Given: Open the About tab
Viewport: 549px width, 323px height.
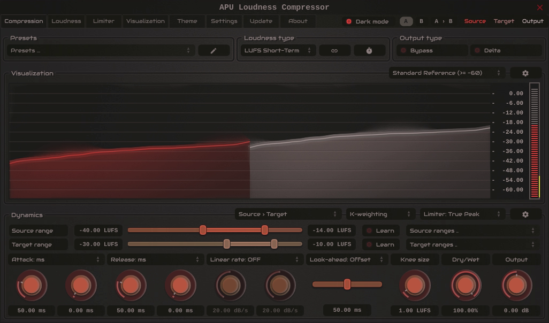Looking at the screenshot, I should (298, 21).
